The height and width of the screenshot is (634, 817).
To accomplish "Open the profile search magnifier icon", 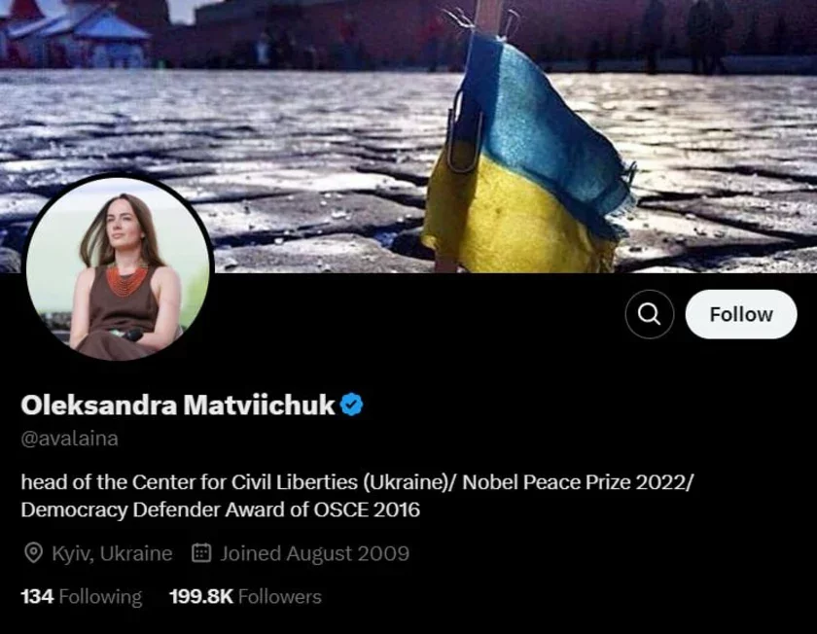I will (x=650, y=314).
